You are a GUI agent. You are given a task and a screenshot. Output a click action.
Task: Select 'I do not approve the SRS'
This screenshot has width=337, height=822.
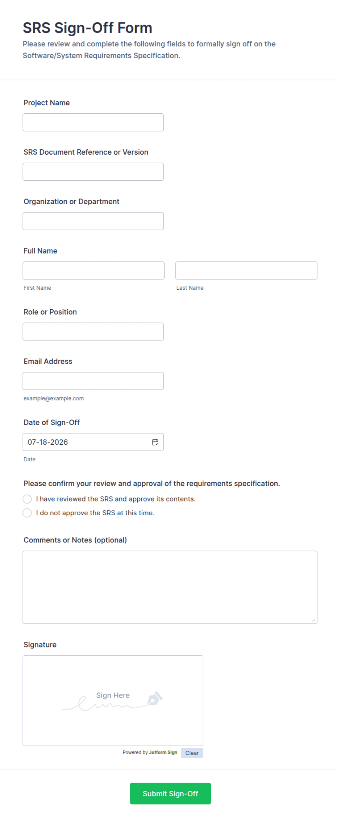27,513
